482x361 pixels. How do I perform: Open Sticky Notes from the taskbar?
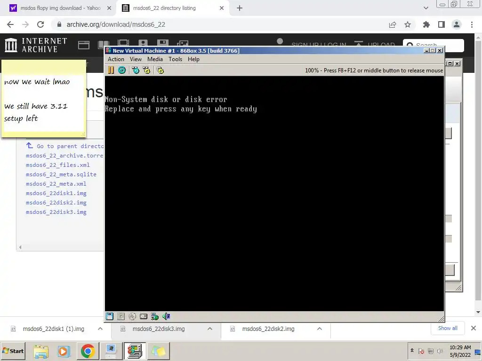click(158, 351)
